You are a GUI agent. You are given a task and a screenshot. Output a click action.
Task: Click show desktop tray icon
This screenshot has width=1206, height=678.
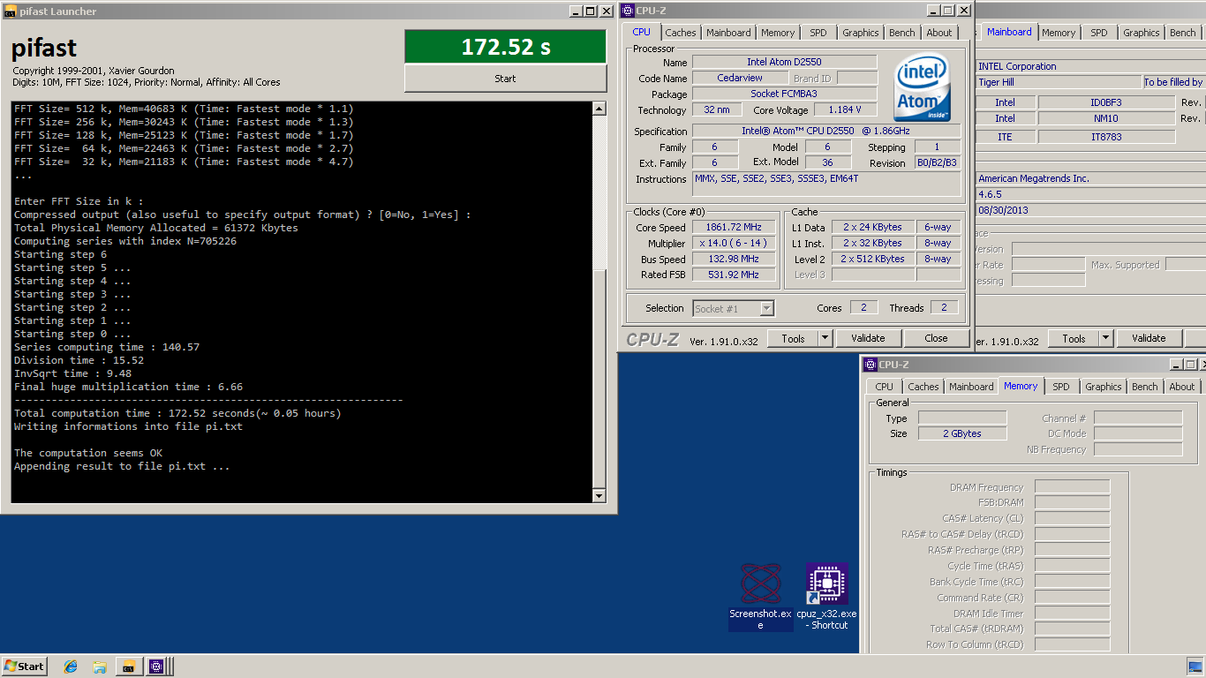[x=1195, y=667]
